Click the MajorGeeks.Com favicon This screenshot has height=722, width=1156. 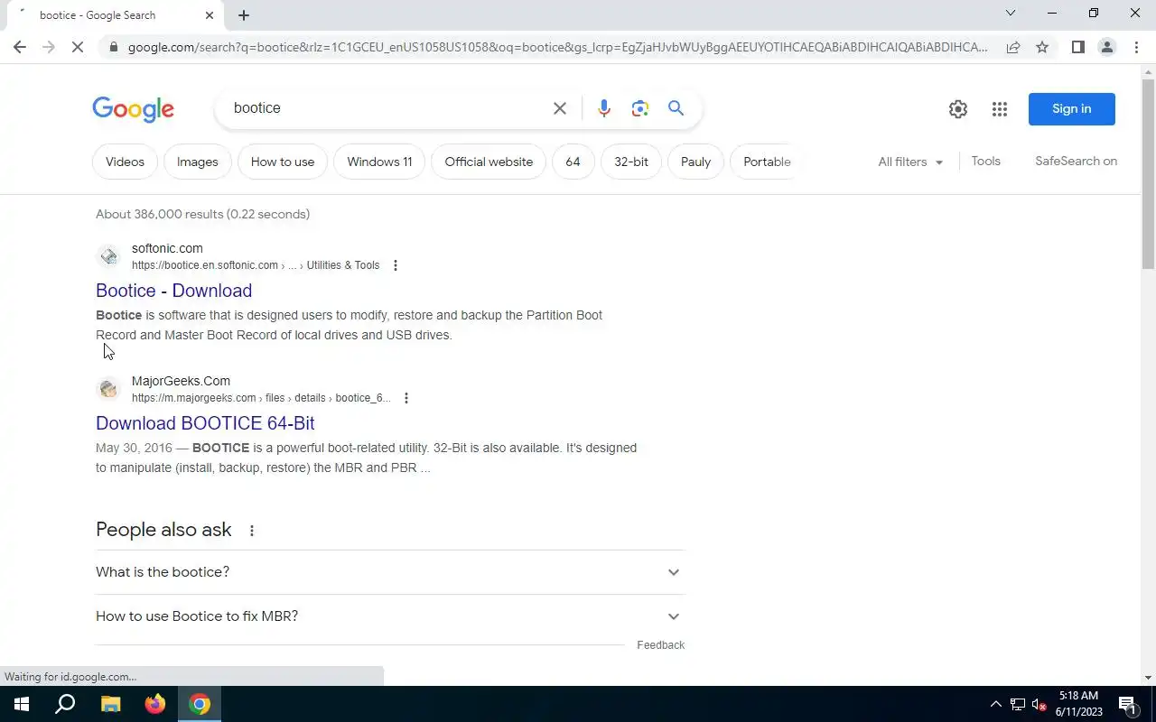tap(108, 389)
